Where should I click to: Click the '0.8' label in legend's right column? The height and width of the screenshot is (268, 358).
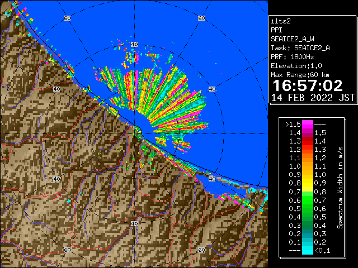pos(320,192)
